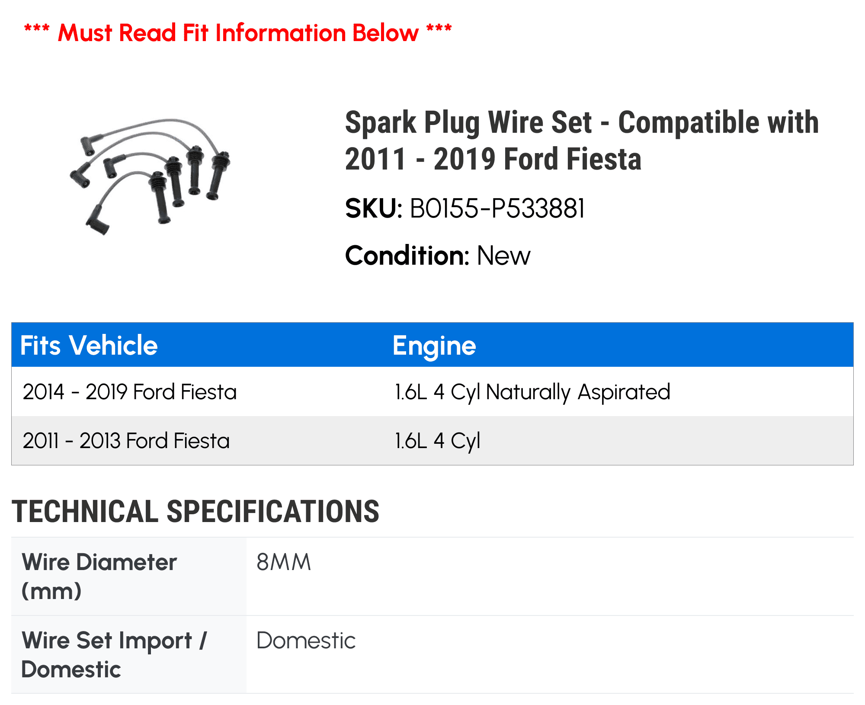Click the Engine column header
The image size is (865, 705).
coord(434,346)
